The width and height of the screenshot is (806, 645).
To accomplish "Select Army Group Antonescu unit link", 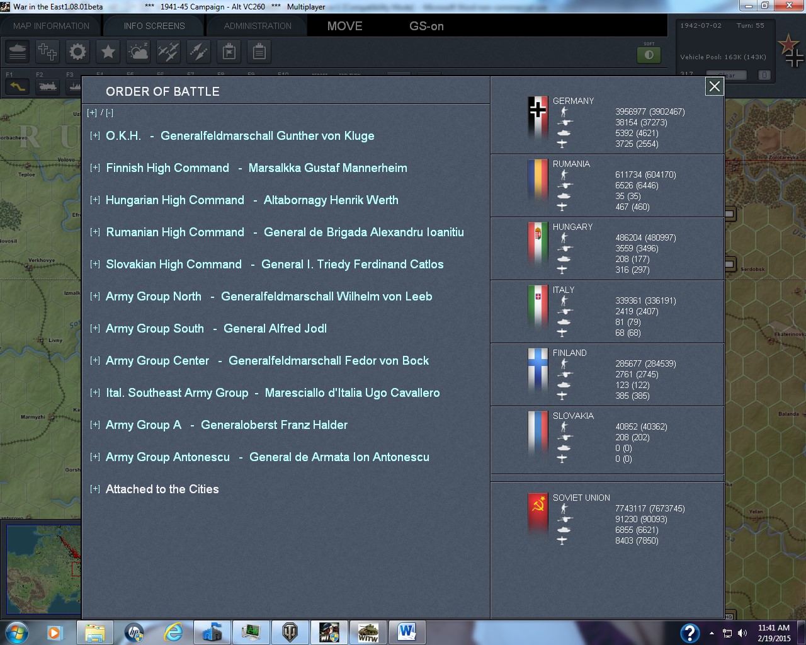I will (167, 457).
